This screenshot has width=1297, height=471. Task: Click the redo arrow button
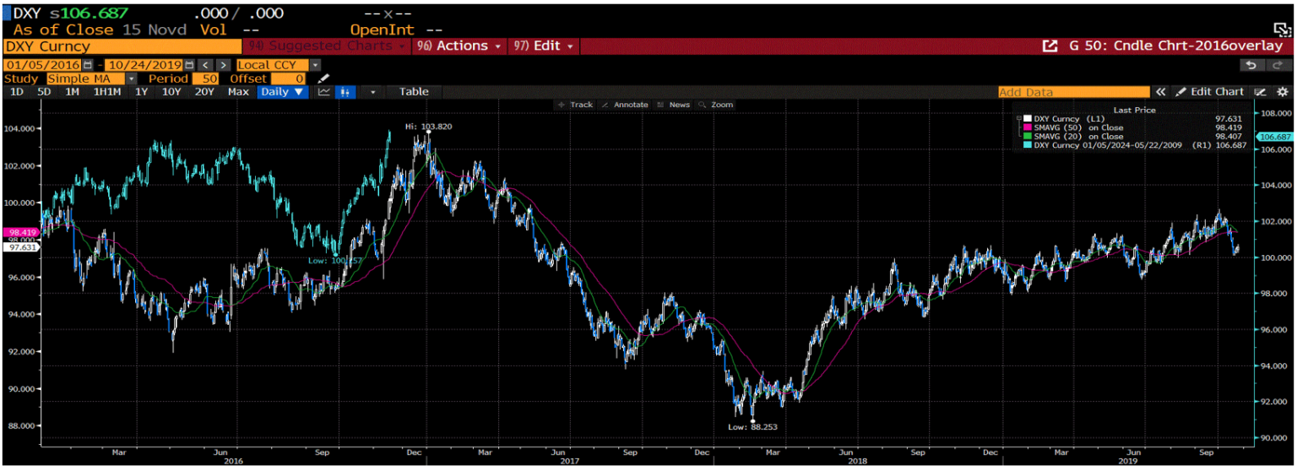click(1279, 65)
